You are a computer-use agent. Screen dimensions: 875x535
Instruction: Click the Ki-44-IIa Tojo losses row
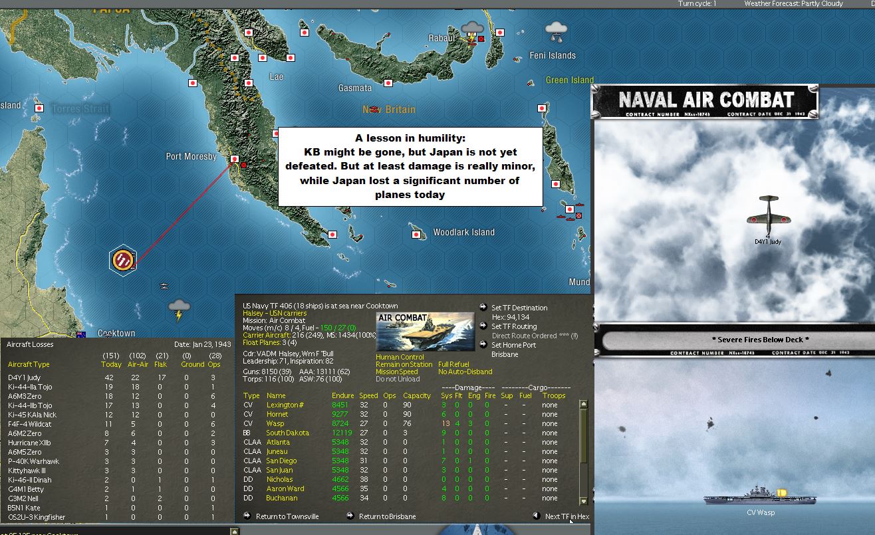(x=116, y=387)
